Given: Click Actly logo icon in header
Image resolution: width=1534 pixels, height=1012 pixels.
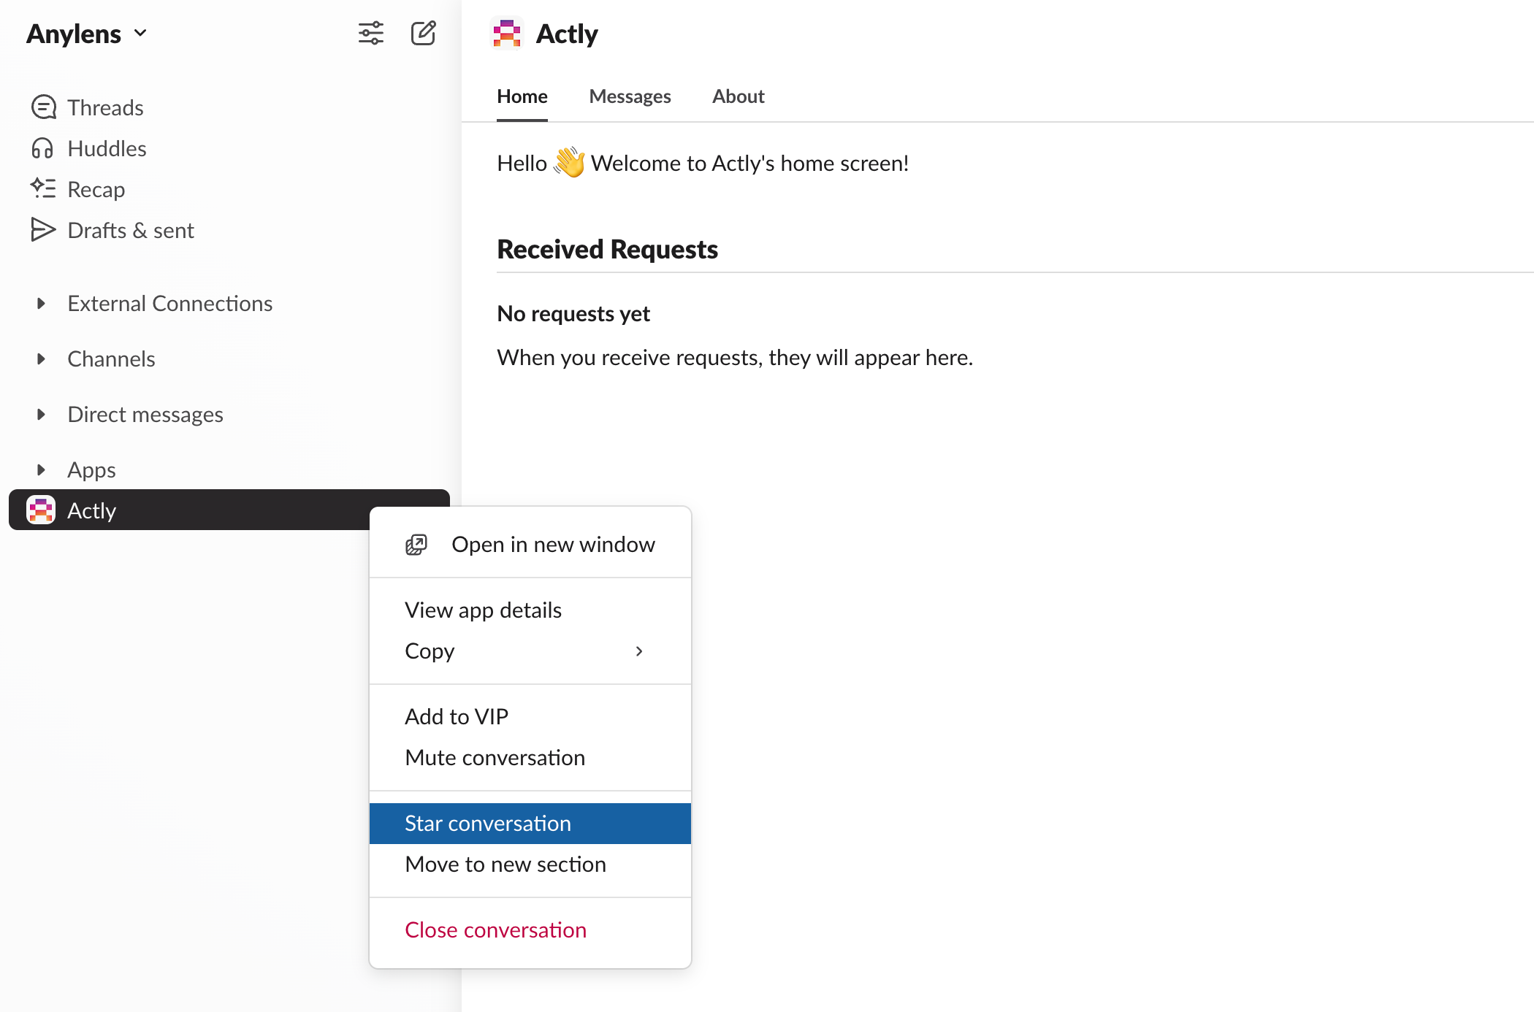Looking at the screenshot, I should [507, 34].
